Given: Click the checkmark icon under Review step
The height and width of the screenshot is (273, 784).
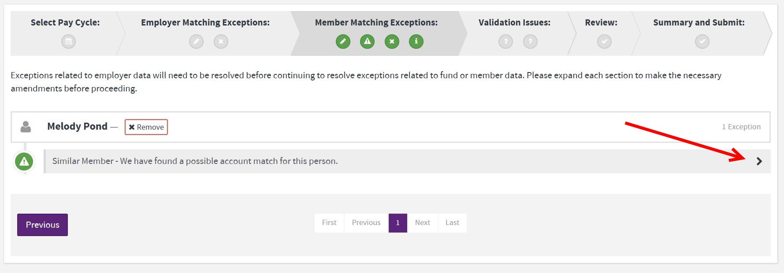Looking at the screenshot, I should click(604, 42).
